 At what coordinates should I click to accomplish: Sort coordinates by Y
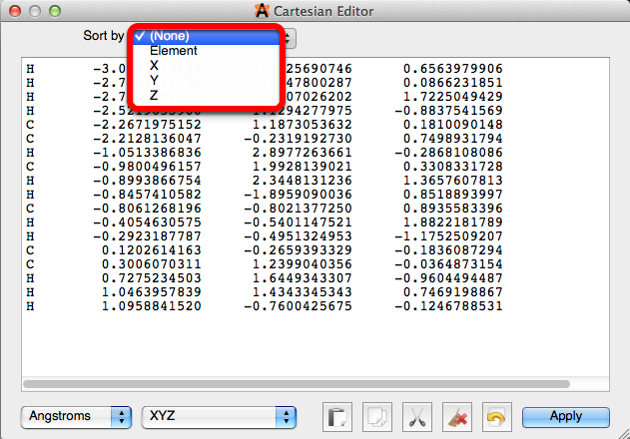coord(154,80)
